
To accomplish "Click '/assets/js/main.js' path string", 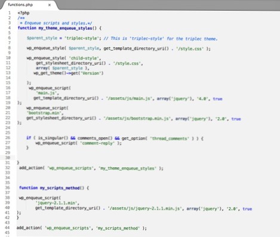I will (x=130, y=99).
